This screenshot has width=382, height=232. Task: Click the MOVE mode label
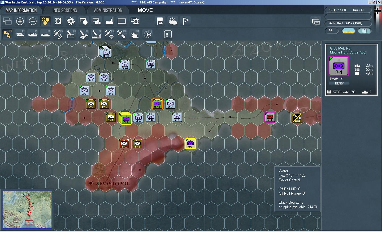click(145, 10)
